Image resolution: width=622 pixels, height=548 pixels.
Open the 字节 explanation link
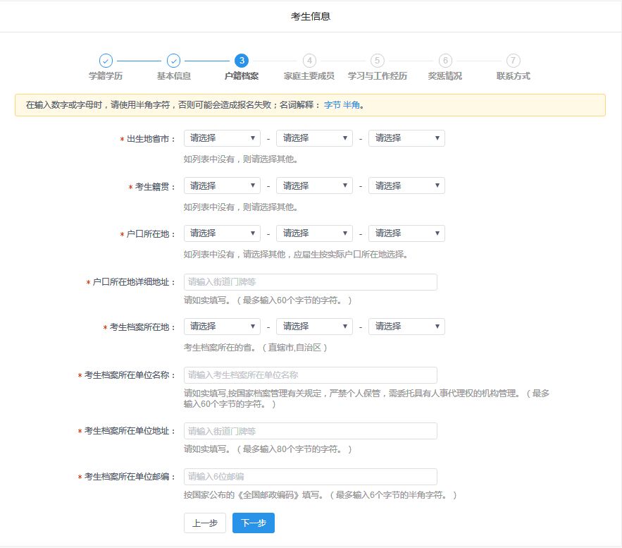pos(332,105)
